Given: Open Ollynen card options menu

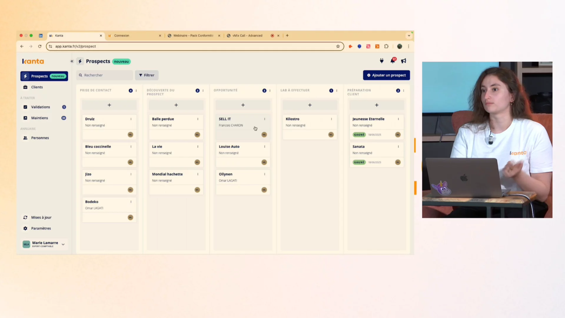Looking at the screenshot, I should tap(265, 174).
